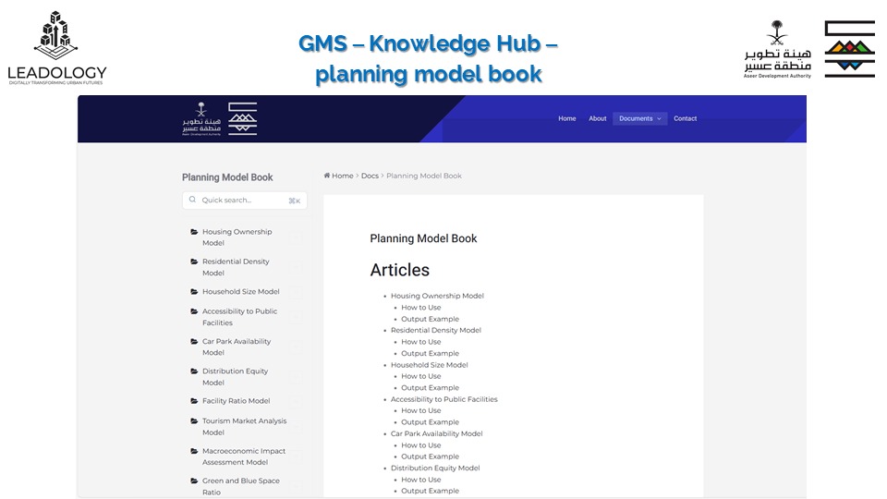887x499 pixels.
Task: Click the folder icon beside Housing Ownership Model
Action: (194, 232)
